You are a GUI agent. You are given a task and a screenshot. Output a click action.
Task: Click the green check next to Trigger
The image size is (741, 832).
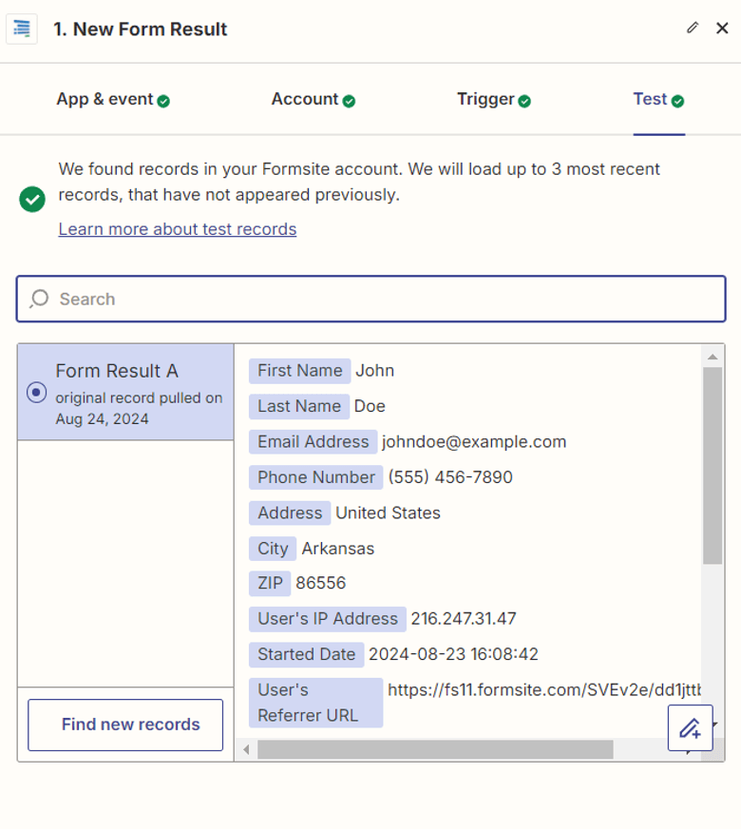click(x=524, y=101)
